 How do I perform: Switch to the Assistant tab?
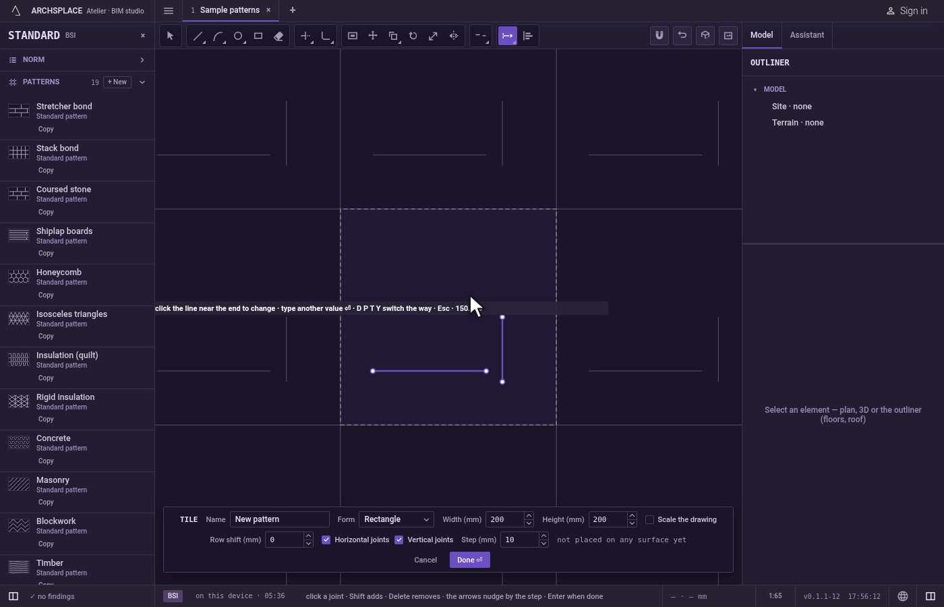(x=807, y=35)
